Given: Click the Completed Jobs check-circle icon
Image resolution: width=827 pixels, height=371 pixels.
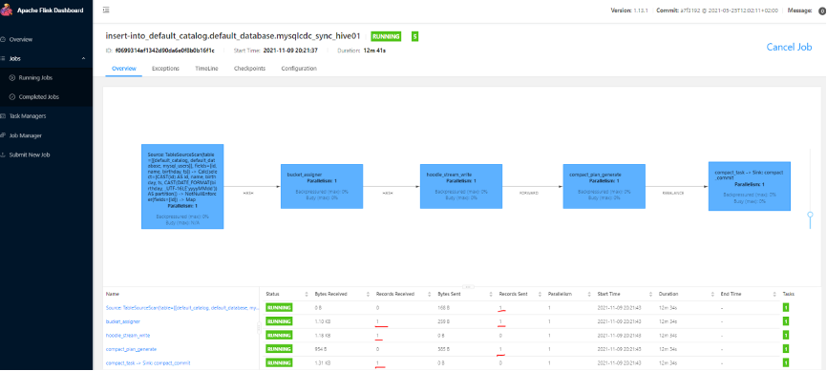Looking at the screenshot, I should (12, 97).
